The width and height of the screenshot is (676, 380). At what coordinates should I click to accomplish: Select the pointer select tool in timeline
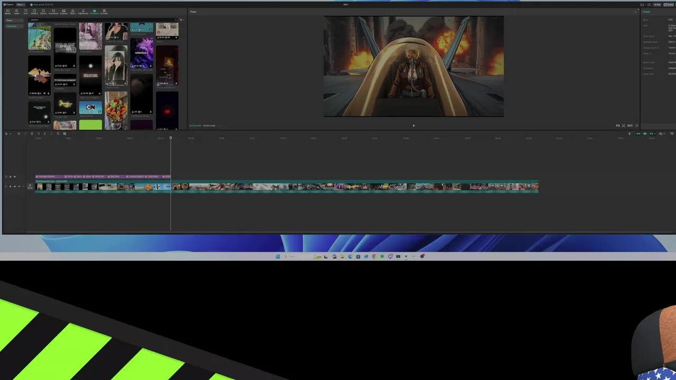(6, 134)
